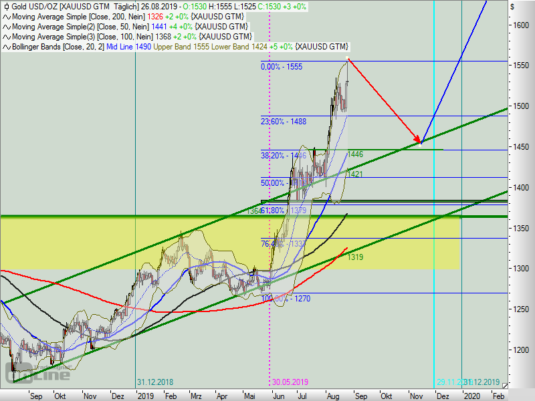Click the Gold USD/OZ candlestick icon

pos(7,7)
